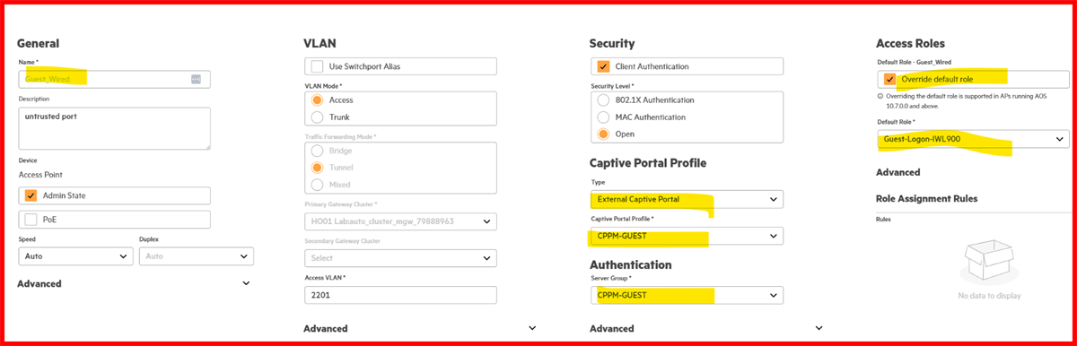Open the Captive Portal Type dropdown
Screen dimensions: 1077x346
tap(687, 199)
